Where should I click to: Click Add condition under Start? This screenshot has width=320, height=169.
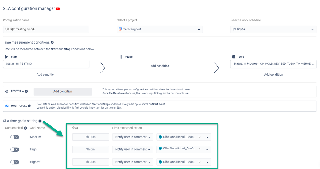coord(46,75)
